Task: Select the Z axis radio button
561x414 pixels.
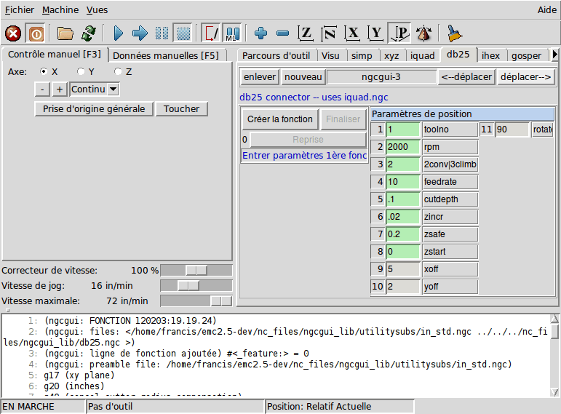Action: (x=118, y=71)
